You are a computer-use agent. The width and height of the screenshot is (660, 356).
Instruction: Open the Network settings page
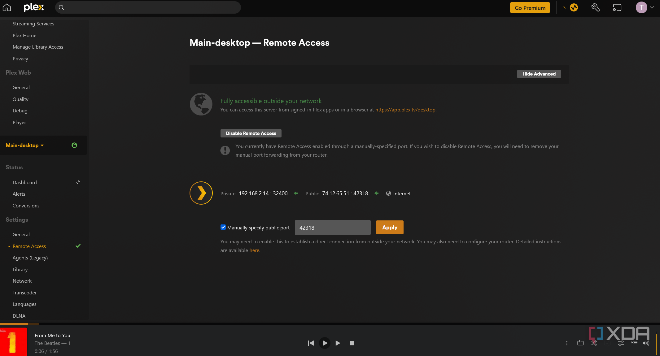(22, 281)
